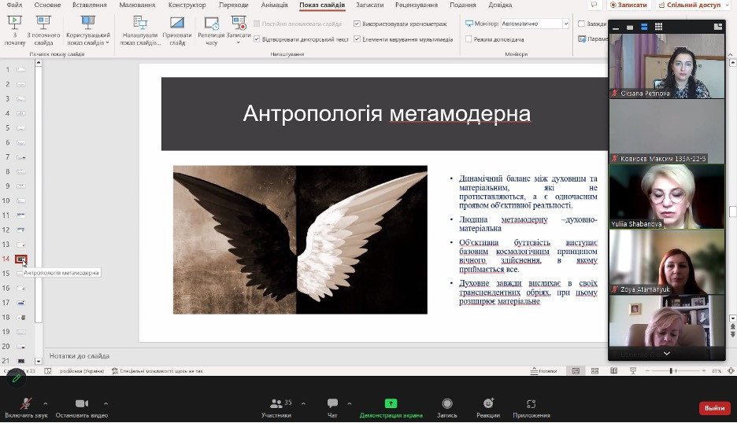Open Zoom Reactions (Реакции) icon
Image resolution: width=737 pixels, height=423 pixels.
487,404
